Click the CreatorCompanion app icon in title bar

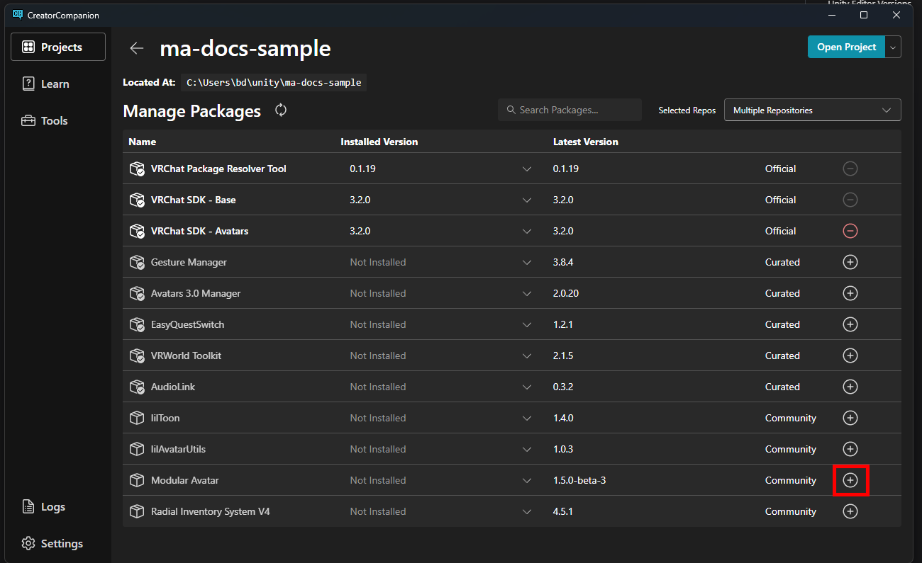coord(17,15)
